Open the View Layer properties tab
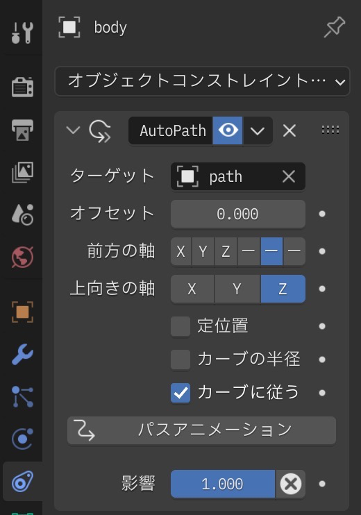Screen dimensions: 361x515 coord(22,172)
